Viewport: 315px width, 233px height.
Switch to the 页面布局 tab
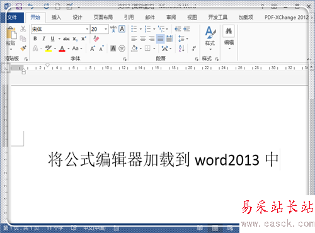[103, 17]
